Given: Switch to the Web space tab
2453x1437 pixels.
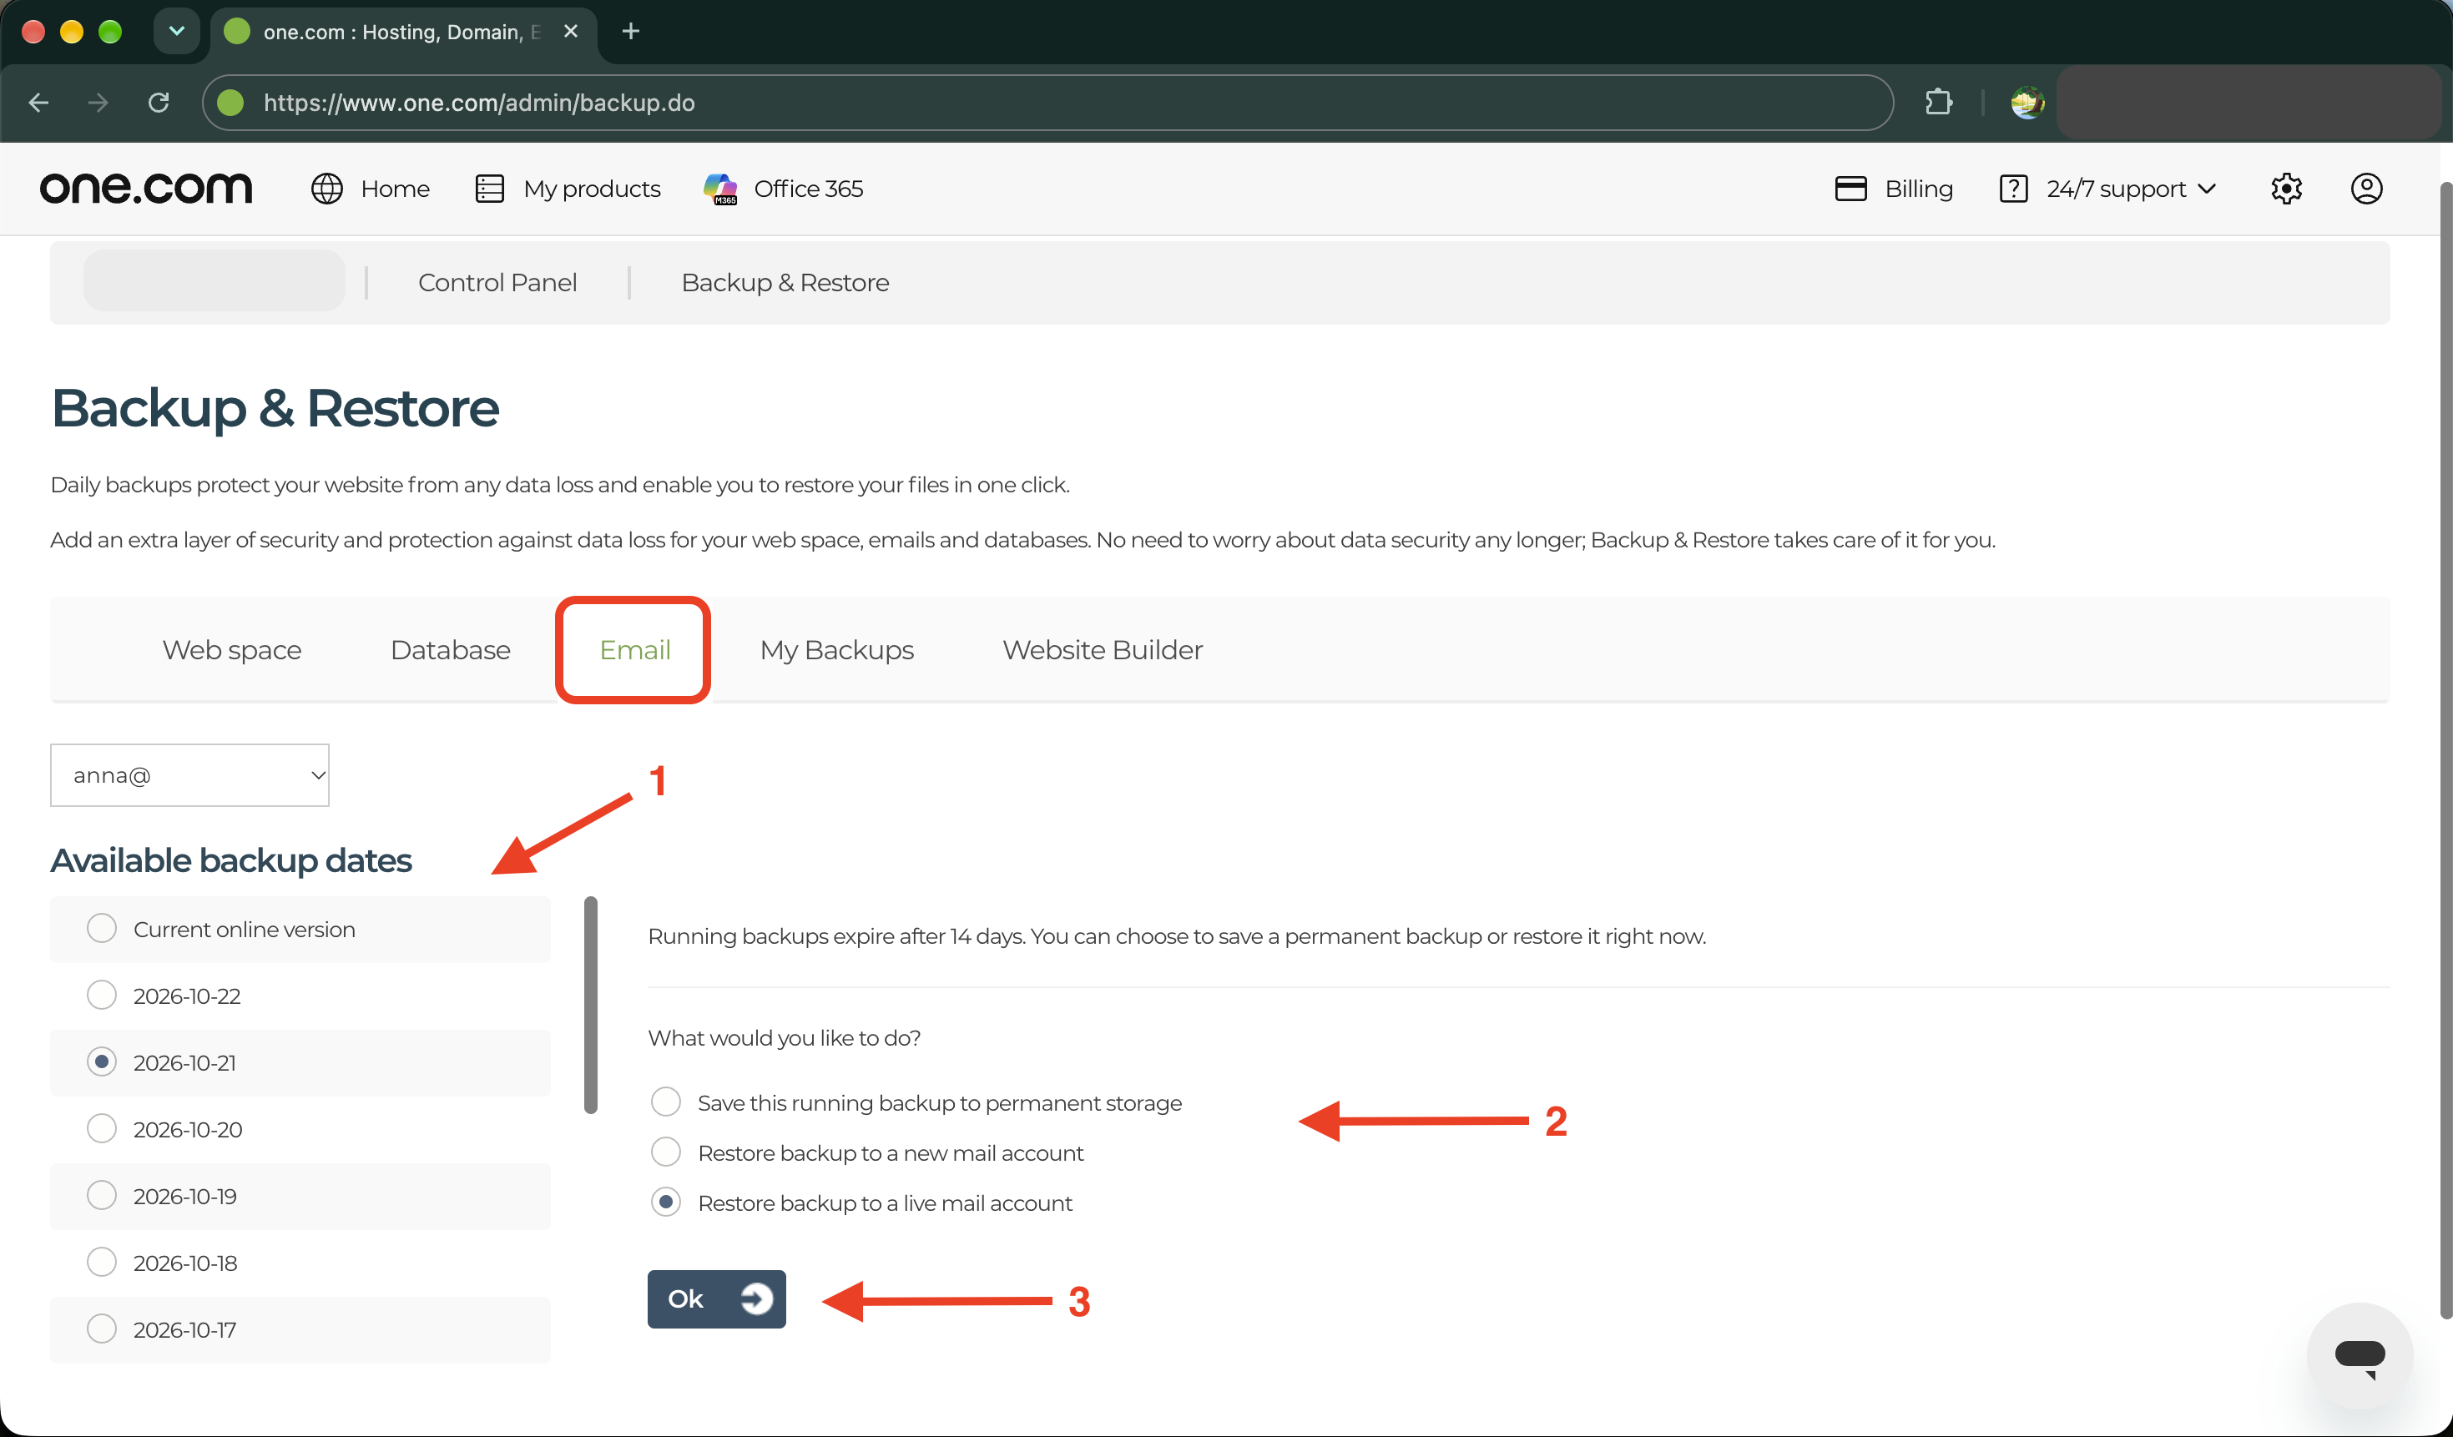Looking at the screenshot, I should click(x=232, y=650).
